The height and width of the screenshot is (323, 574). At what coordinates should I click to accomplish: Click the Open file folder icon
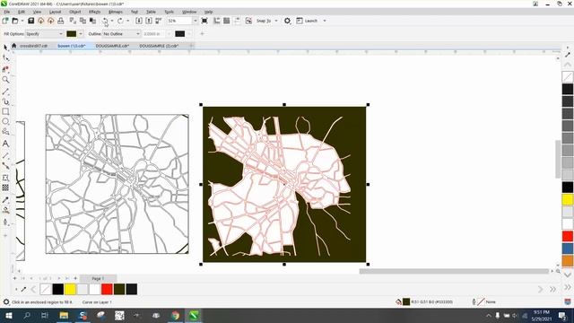tap(15, 21)
